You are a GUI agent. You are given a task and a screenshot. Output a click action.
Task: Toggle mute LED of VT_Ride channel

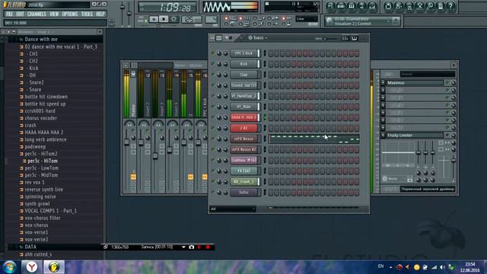213,107
